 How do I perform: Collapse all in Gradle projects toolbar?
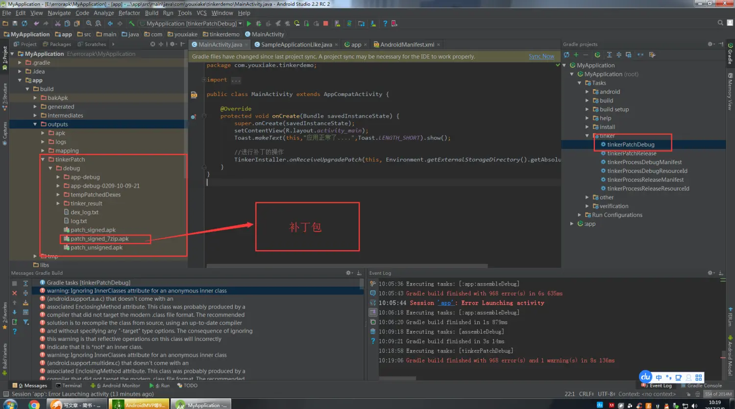click(x=618, y=55)
